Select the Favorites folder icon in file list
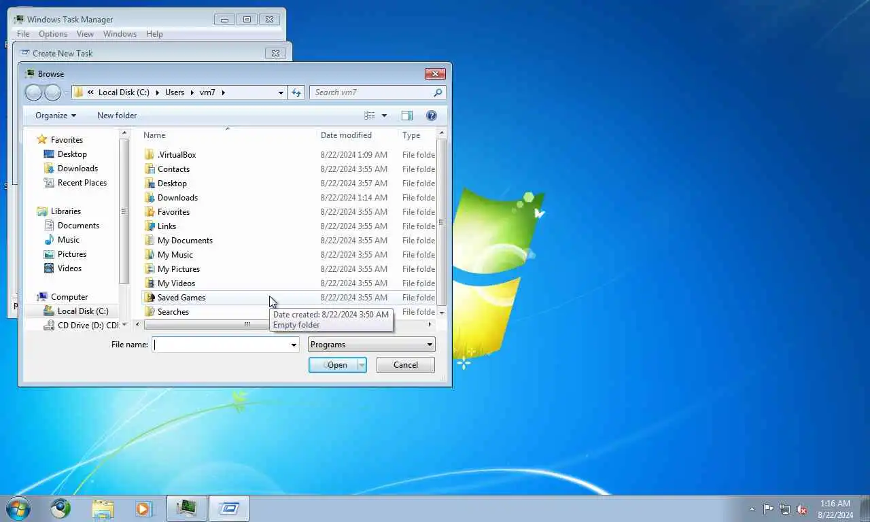This screenshot has width=870, height=522. (150, 212)
